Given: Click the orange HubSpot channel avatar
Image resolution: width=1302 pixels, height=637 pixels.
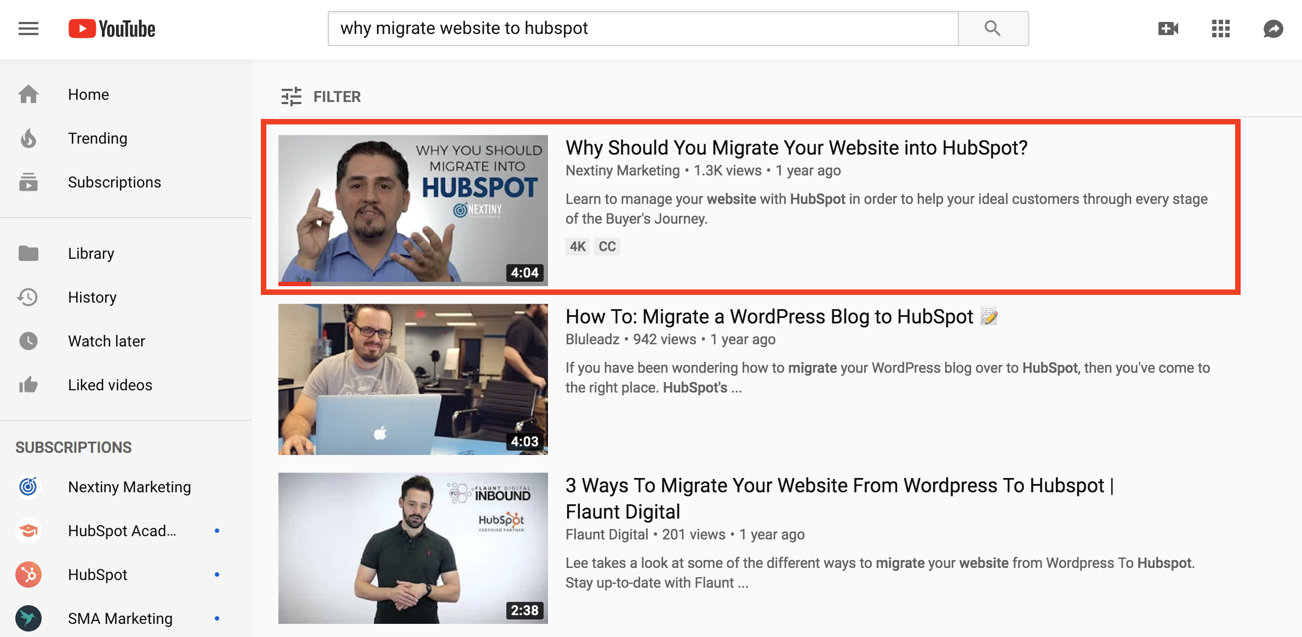Looking at the screenshot, I should pyautogui.click(x=28, y=575).
